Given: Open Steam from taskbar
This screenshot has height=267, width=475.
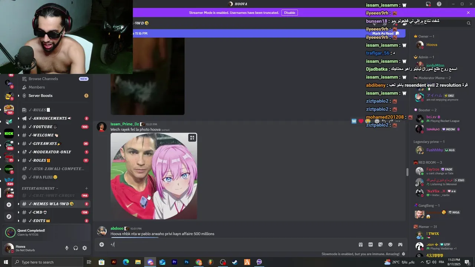Looking at the screenshot, I should pos(235,262).
